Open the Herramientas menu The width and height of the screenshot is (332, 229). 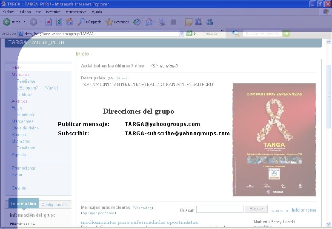coord(76,12)
